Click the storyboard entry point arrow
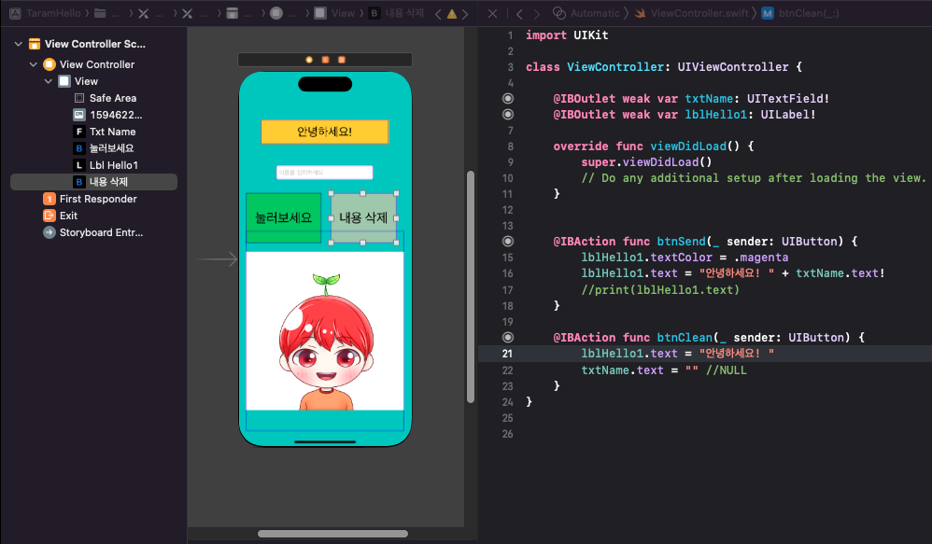 (217, 258)
